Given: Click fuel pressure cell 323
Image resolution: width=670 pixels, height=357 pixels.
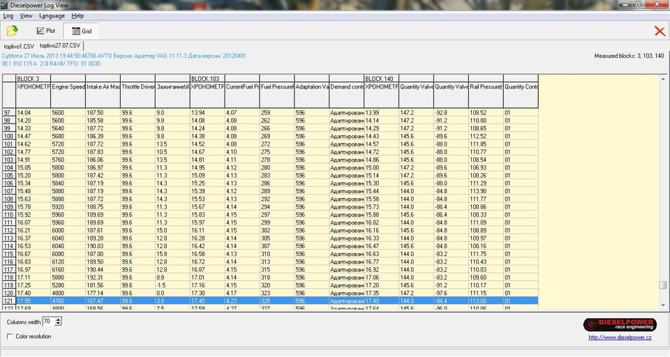Looking at the screenshot, I should (277, 293).
